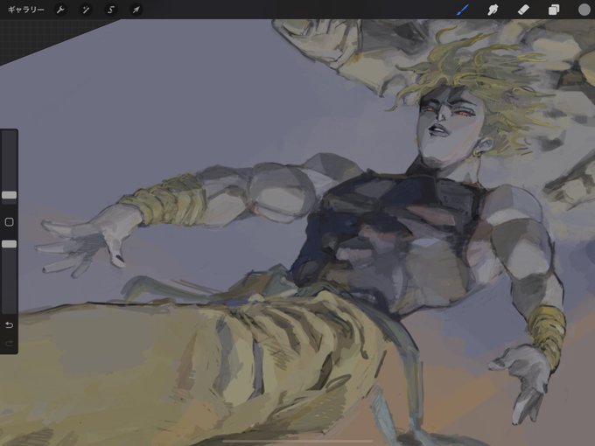This screenshot has width=595, height=446.
Task: Open the Layers panel
Action: (554, 10)
